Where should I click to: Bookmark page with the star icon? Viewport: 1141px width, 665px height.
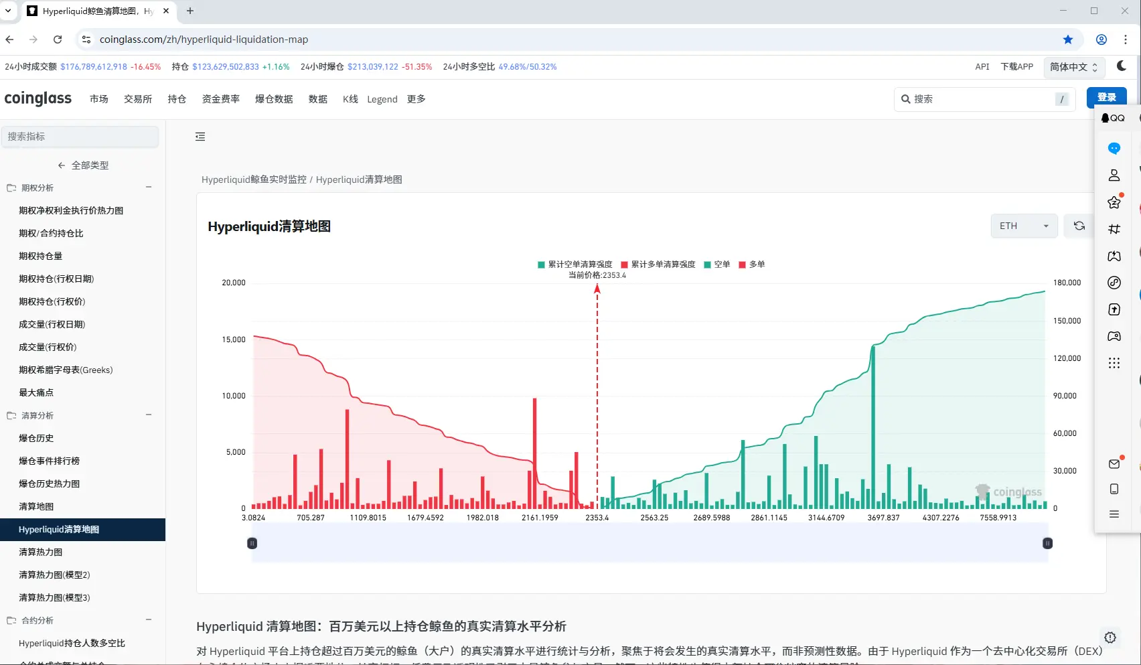point(1068,40)
